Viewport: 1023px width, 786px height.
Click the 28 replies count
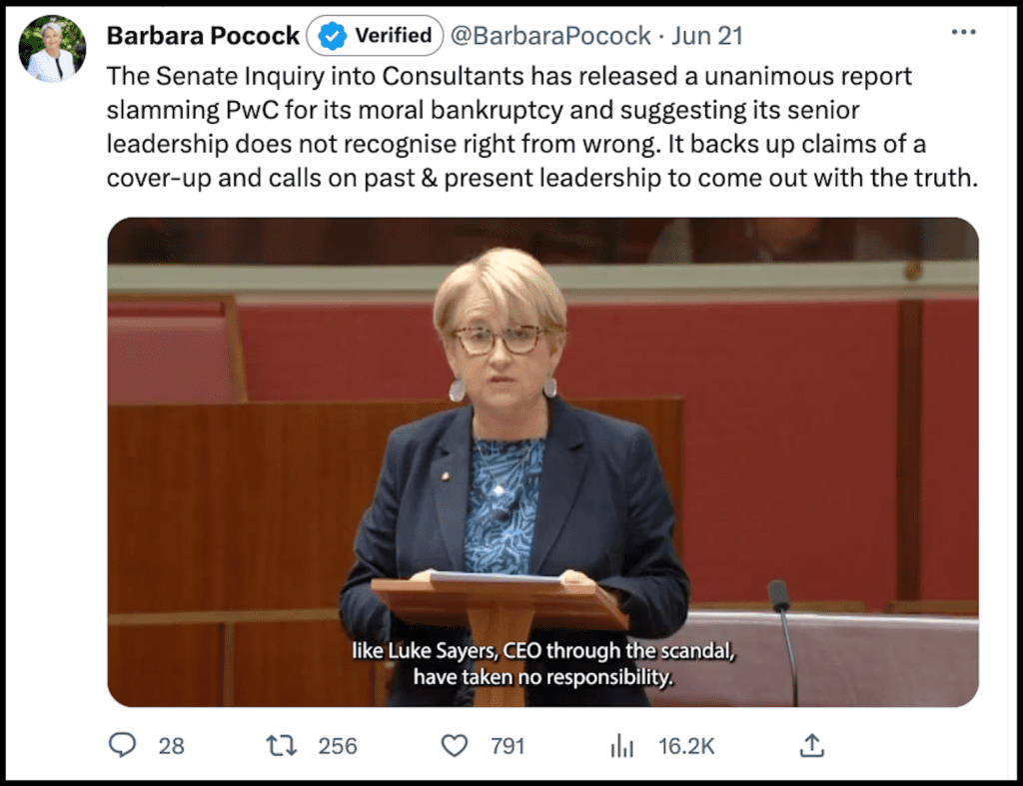[x=172, y=746]
